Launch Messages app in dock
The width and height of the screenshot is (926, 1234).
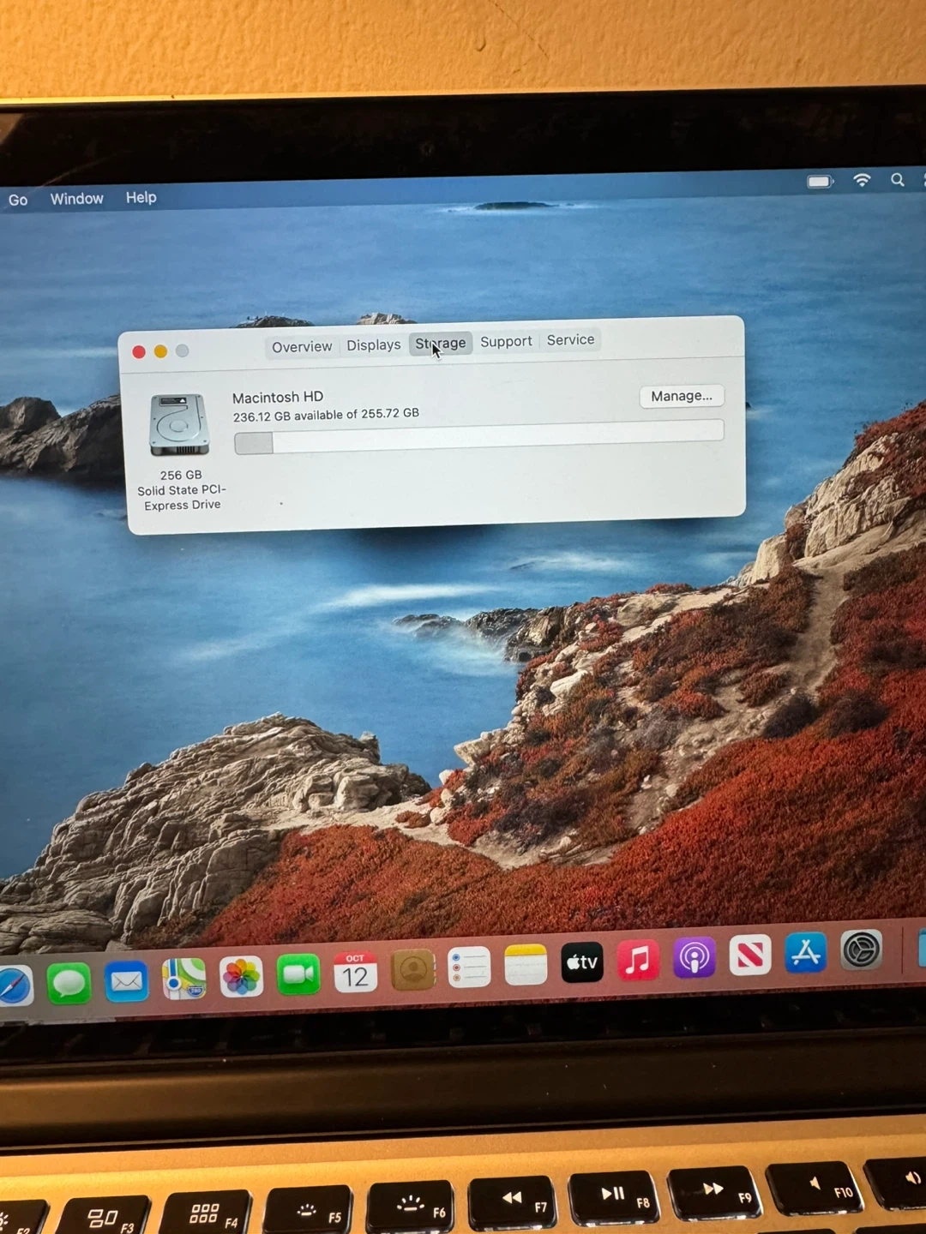pyautogui.click(x=69, y=983)
